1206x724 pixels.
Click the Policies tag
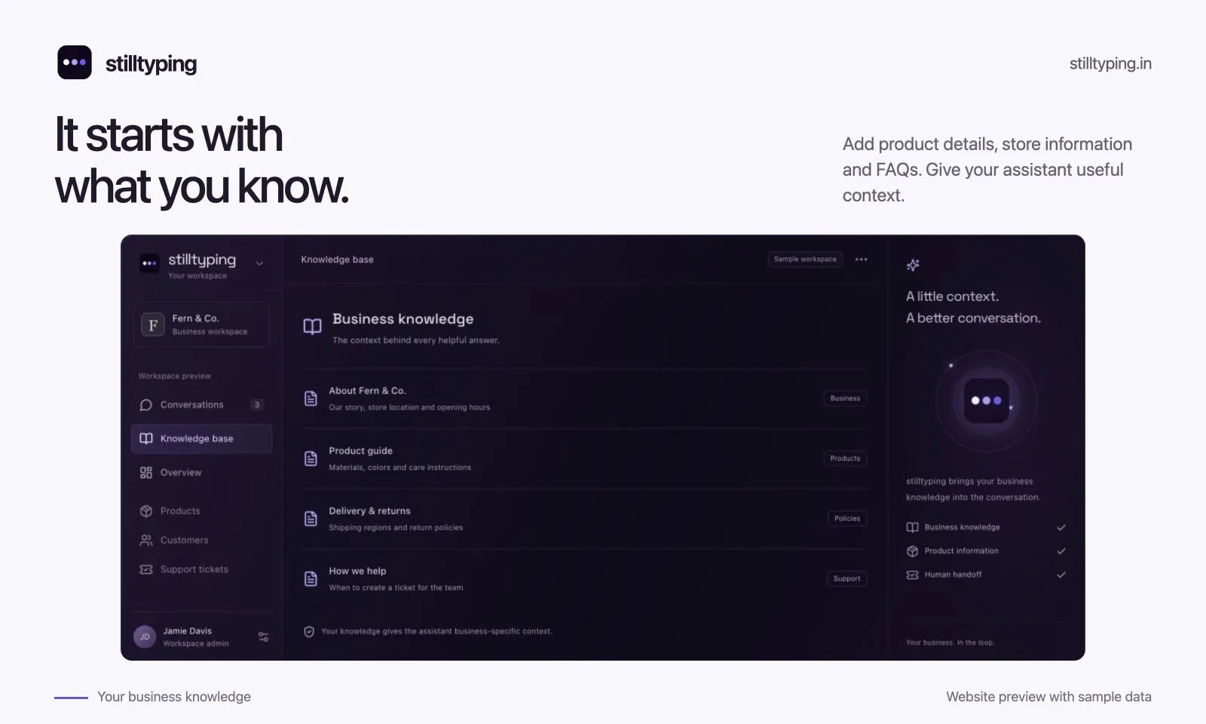[x=847, y=519]
